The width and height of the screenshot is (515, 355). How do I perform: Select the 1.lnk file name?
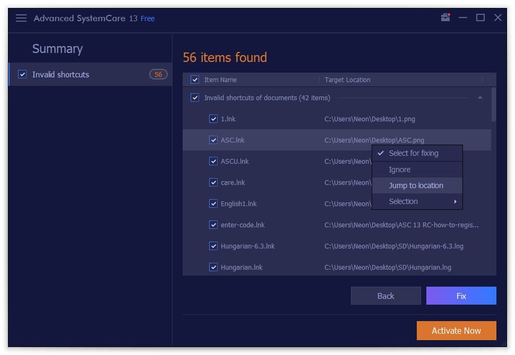(228, 119)
